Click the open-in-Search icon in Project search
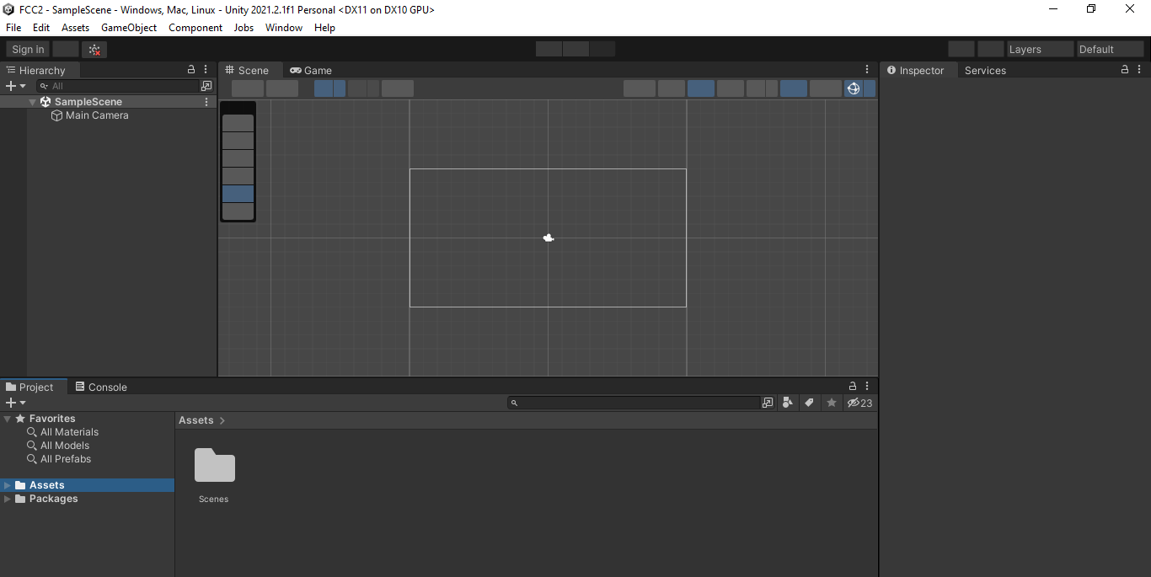 coord(768,403)
